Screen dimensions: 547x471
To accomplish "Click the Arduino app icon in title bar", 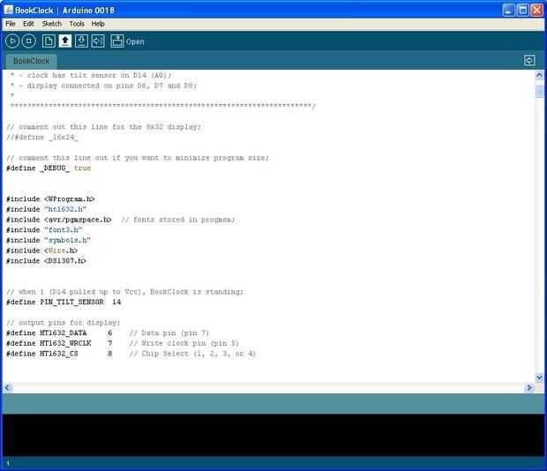I will pos(8,10).
